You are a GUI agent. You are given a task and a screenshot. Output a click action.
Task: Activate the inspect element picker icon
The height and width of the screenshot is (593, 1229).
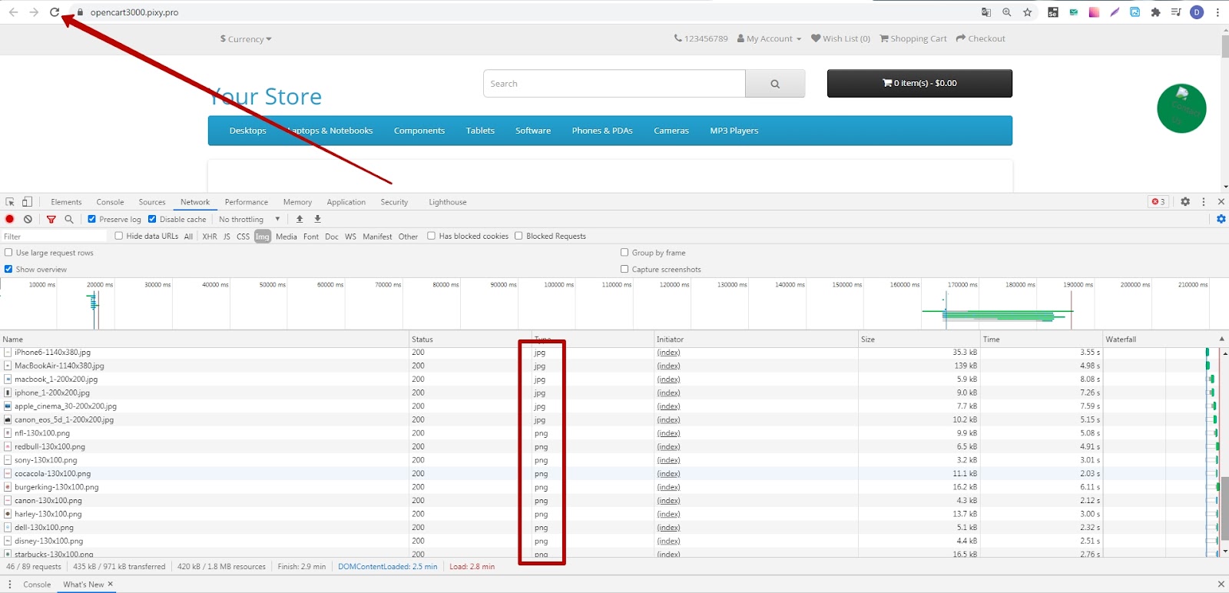(10, 202)
